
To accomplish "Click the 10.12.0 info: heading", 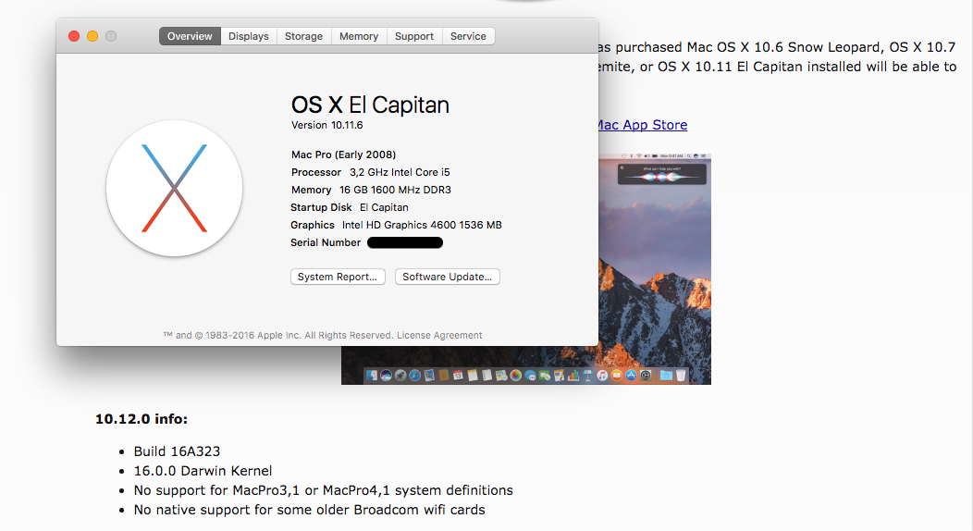I will pyautogui.click(x=142, y=419).
